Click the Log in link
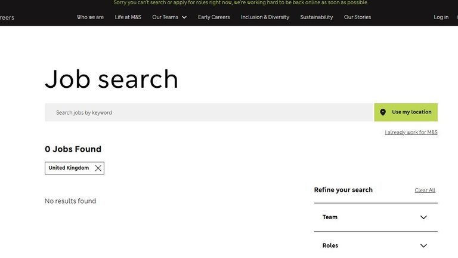This screenshot has height=258, width=458. (x=441, y=17)
